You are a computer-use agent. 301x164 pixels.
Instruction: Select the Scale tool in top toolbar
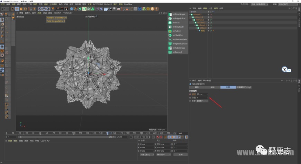coord(21,9)
